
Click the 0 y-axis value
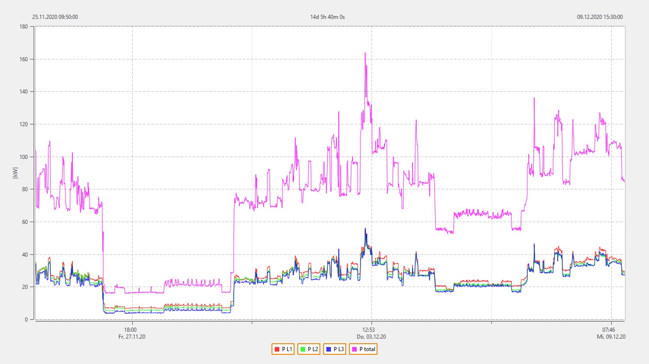click(27, 320)
